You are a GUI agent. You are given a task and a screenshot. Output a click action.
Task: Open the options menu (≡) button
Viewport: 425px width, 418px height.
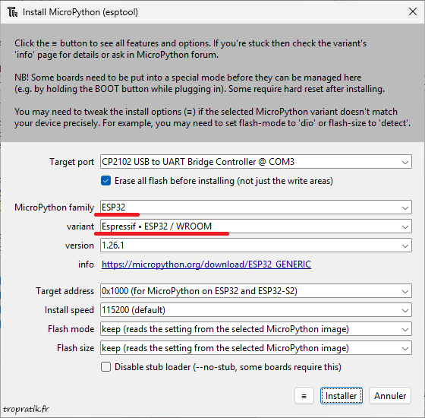point(304,396)
